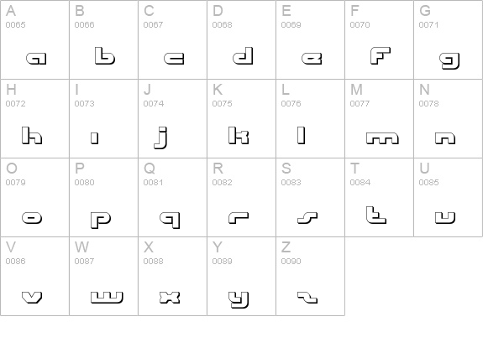The height and width of the screenshot is (353, 483).
Task: Click the Y glyph cell 0089
Action: click(x=242, y=276)
